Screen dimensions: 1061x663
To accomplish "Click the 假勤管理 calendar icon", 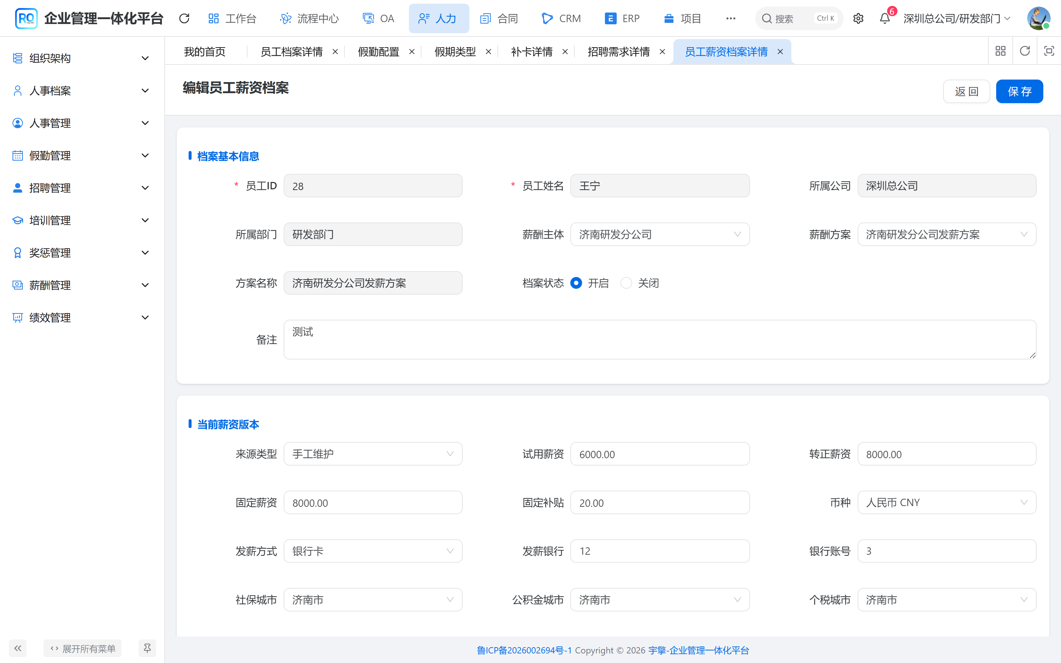I will (18, 156).
